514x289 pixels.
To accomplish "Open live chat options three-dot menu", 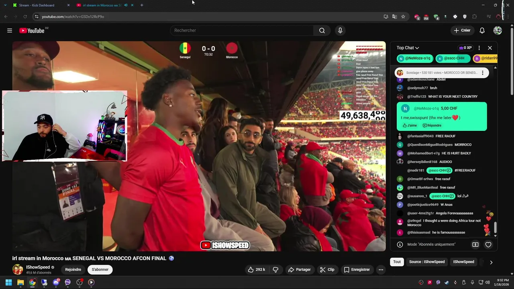I will click(x=479, y=48).
